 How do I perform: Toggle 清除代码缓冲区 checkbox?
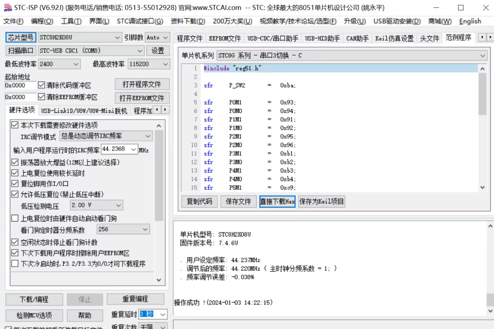(x=41, y=85)
